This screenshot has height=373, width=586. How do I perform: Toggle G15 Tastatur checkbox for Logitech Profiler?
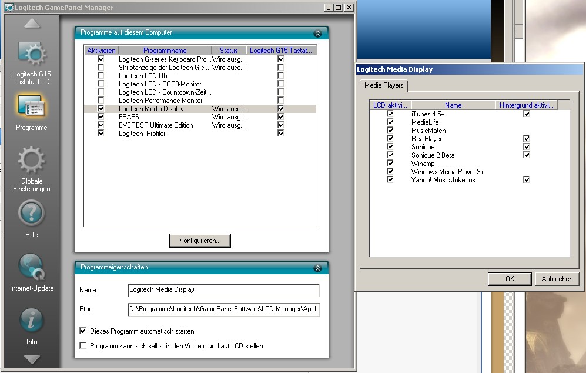(281, 133)
